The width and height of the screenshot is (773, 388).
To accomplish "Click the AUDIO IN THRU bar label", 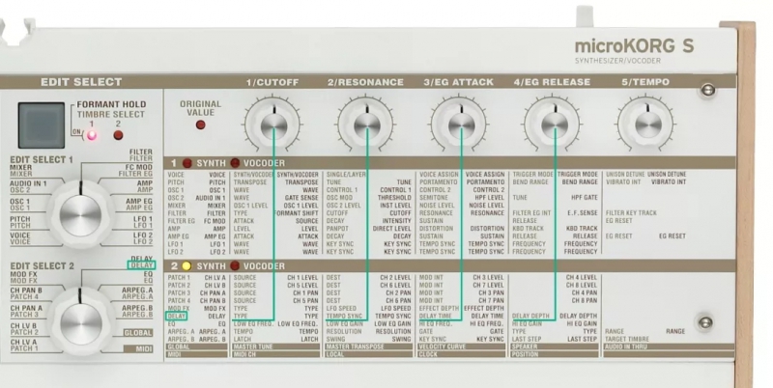I will tap(626, 346).
